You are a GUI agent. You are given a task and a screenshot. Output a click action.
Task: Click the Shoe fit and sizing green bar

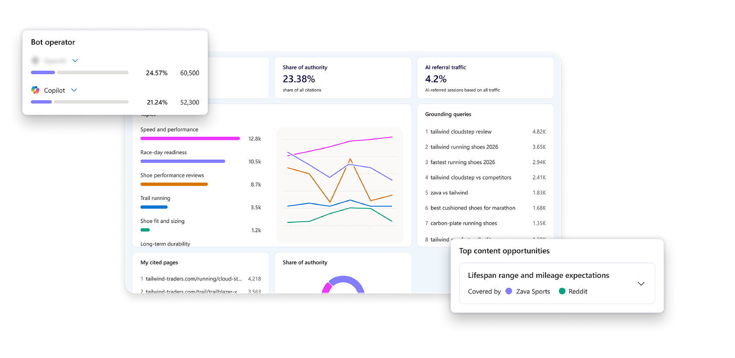145,230
